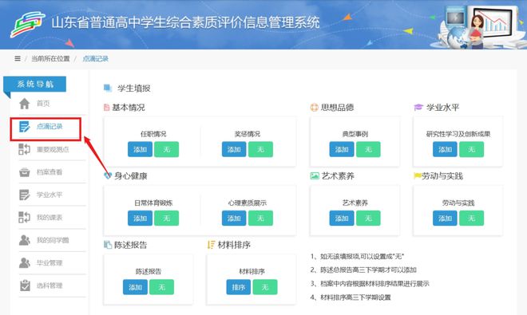Click the 劳动与实践 flag icon
This screenshot has height=315, width=527.
418,175
